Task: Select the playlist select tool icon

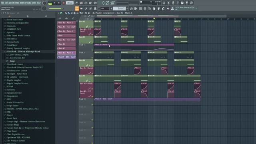Action: click(x=83, y=13)
